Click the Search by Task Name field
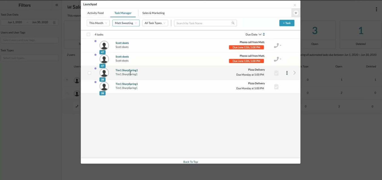The width and height of the screenshot is (382, 180). point(203,23)
